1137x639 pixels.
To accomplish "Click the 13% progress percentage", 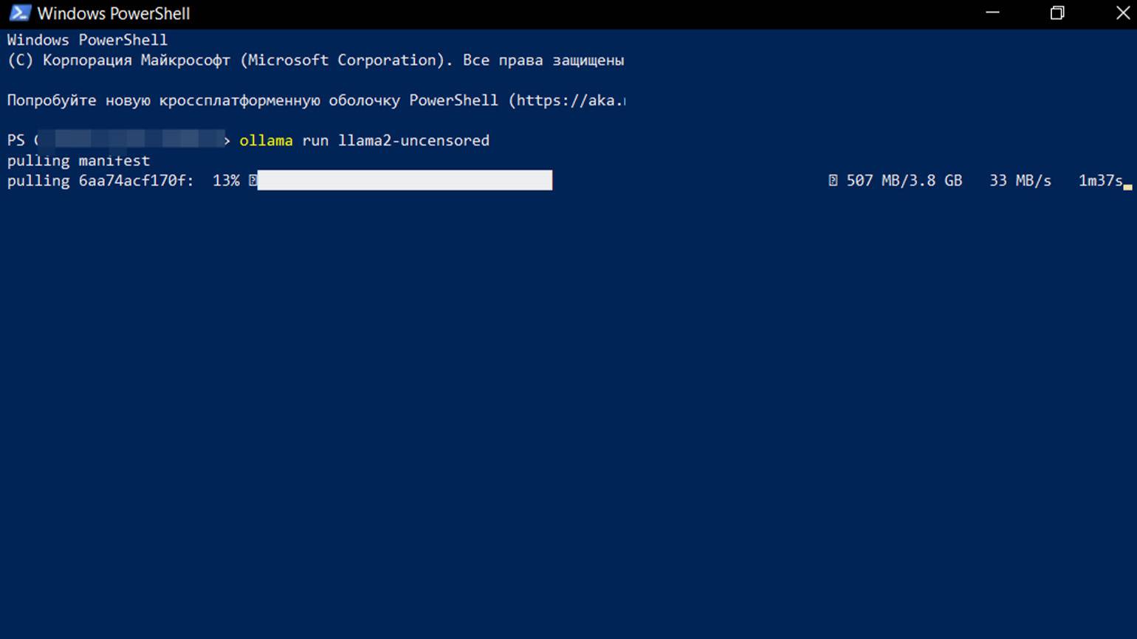I will pyautogui.click(x=226, y=181).
